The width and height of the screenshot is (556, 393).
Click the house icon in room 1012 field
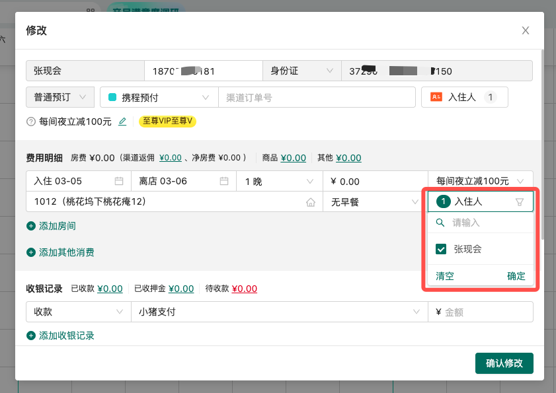[310, 202]
